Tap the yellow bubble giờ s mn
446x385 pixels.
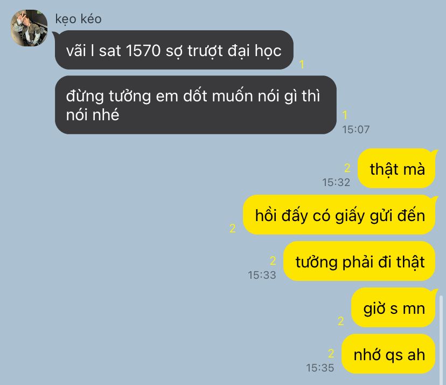[394, 307]
